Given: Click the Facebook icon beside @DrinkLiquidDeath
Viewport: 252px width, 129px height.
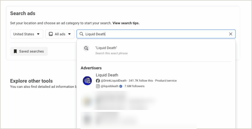Looking at the screenshot, I should tap(98, 81).
